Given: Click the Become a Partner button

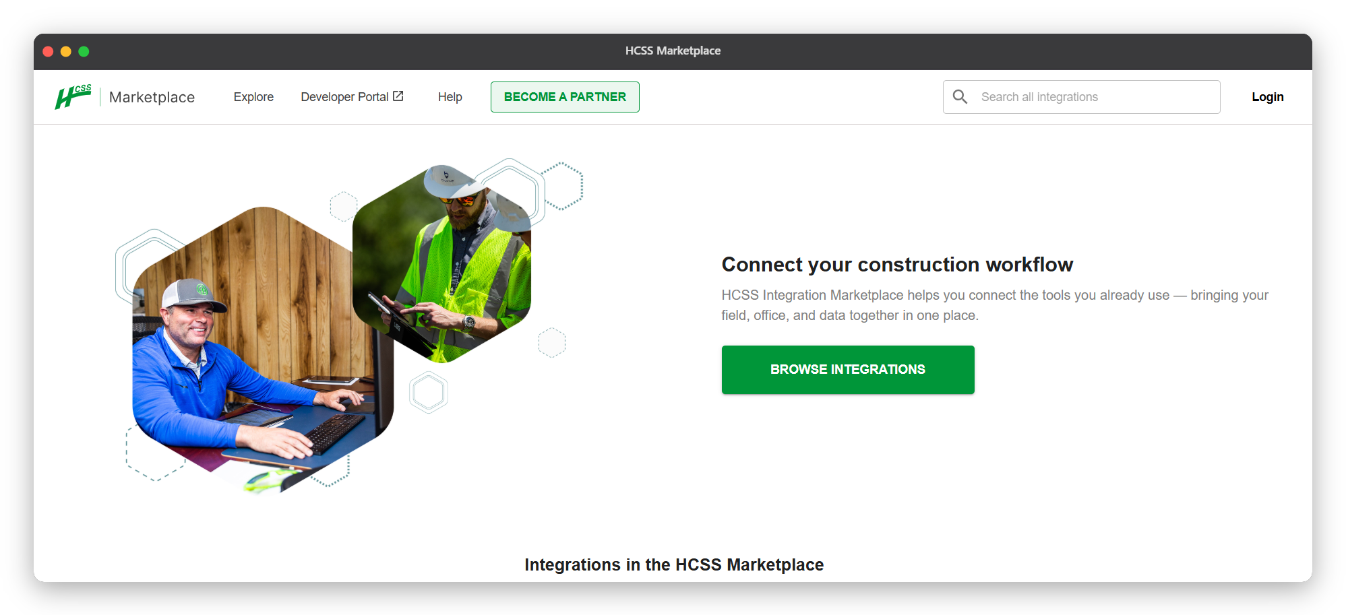Looking at the screenshot, I should tap(565, 97).
